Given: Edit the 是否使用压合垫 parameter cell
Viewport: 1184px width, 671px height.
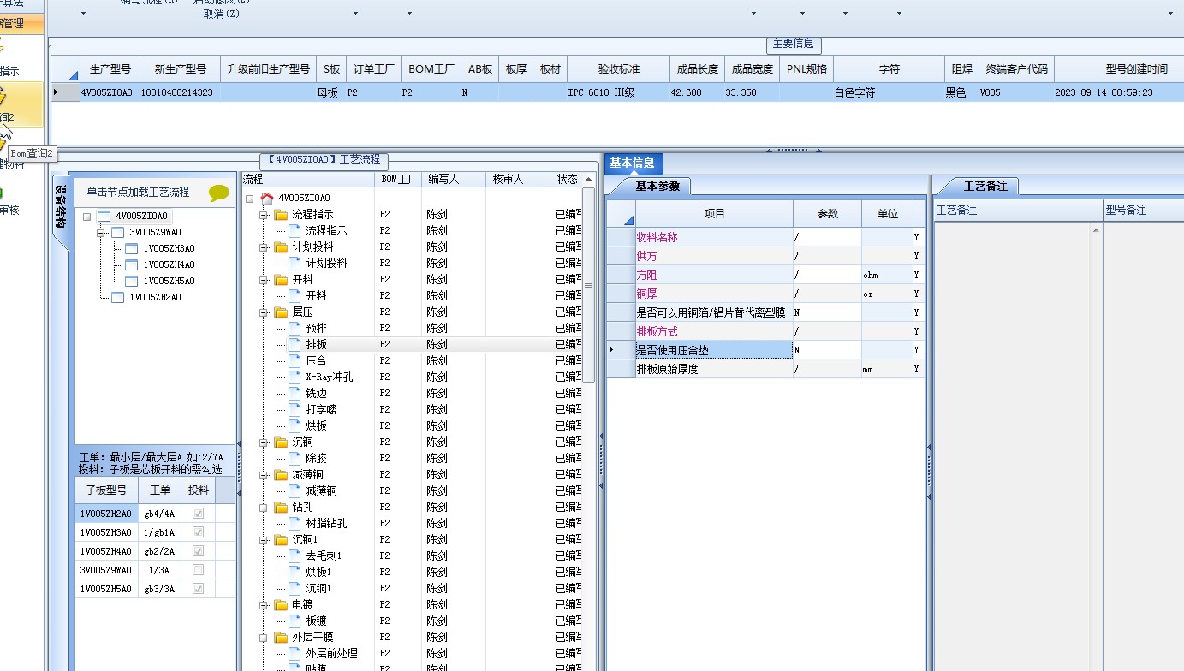Looking at the screenshot, I should pyautogui.click(x=827, y=350).
